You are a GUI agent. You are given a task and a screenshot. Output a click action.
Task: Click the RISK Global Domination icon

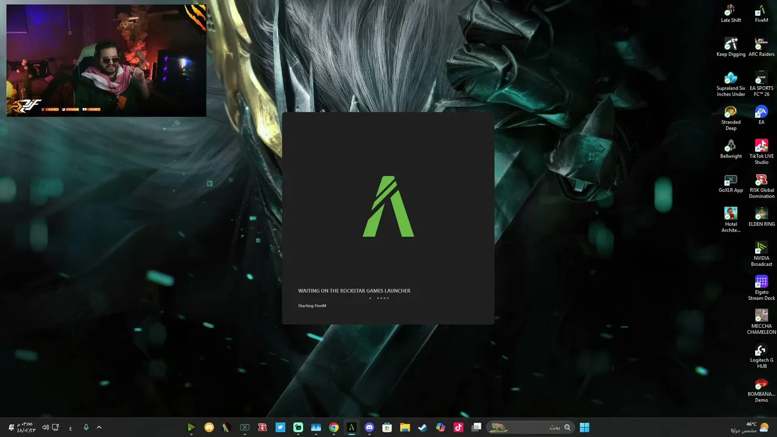coord(761,186)
